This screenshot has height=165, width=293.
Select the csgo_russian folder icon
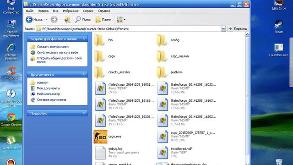pos(162,56)
